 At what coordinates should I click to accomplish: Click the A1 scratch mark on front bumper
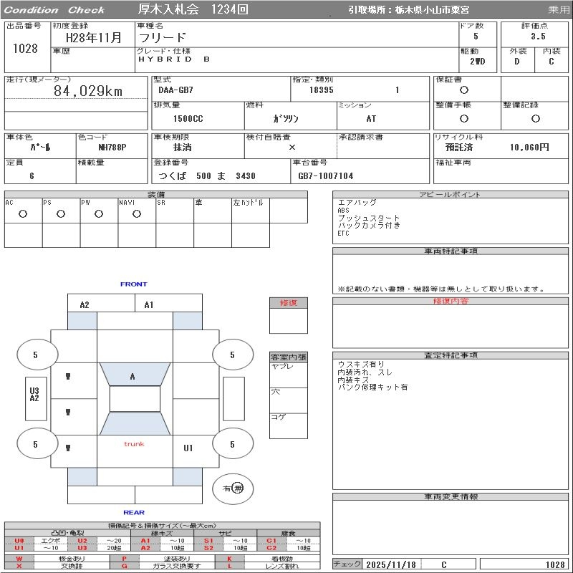click(149, 305)
